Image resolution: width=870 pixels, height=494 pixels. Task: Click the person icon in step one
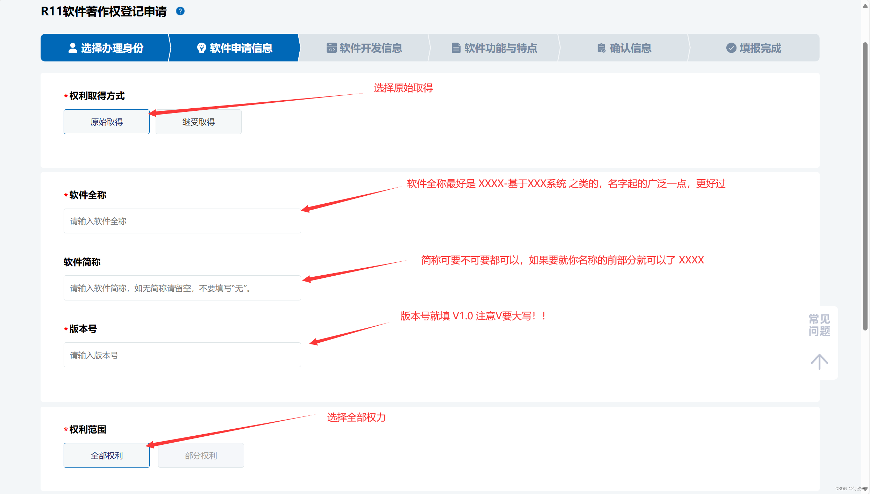72,48
